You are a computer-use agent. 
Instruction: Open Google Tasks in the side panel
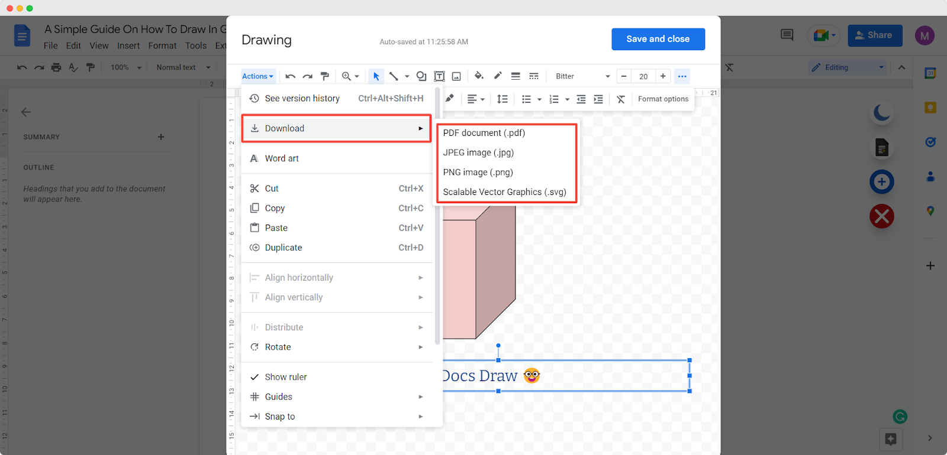click(930, 142)
